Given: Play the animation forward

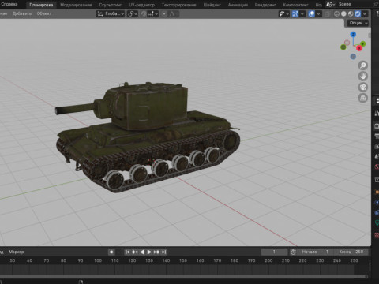Looking at the screenshot, I should pos(149,252).
